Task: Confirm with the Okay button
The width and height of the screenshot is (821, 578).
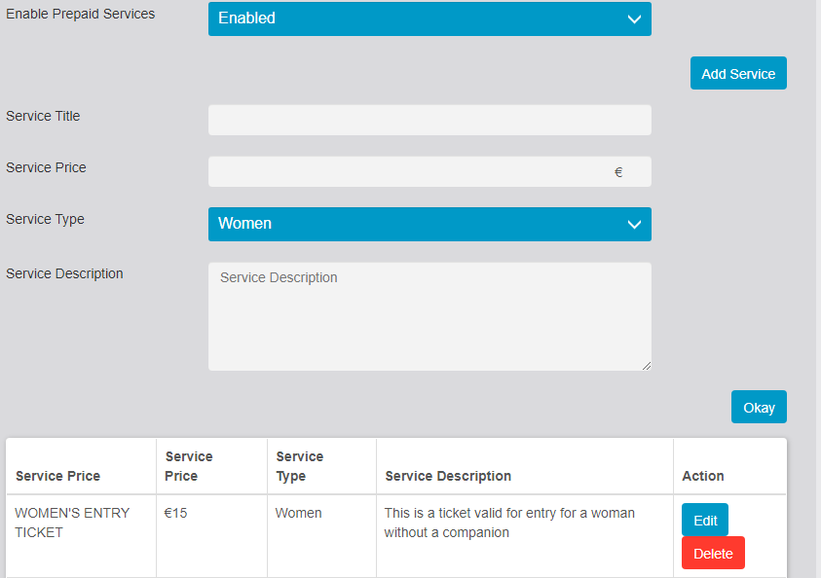Action: 758,408
